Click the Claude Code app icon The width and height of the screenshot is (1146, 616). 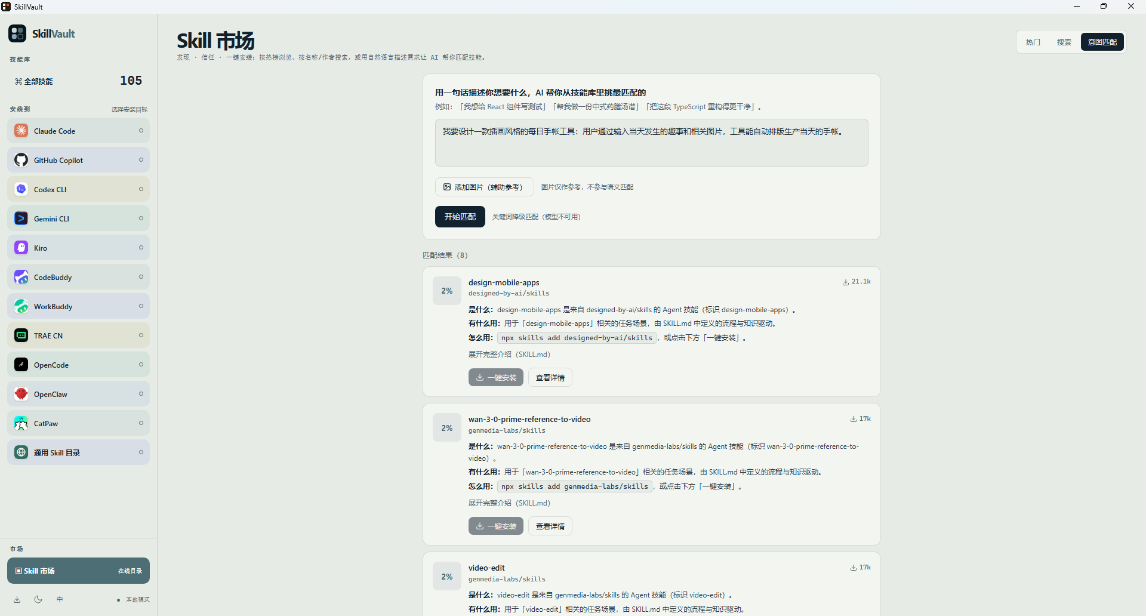click(21, 131)
